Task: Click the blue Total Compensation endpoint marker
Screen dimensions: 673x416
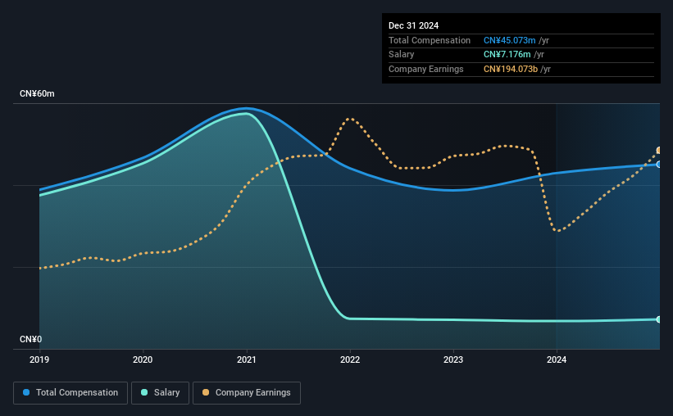Action: (658, 165)
